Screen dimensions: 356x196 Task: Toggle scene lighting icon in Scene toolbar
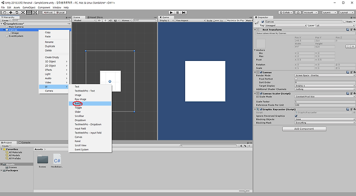(105, 20)
